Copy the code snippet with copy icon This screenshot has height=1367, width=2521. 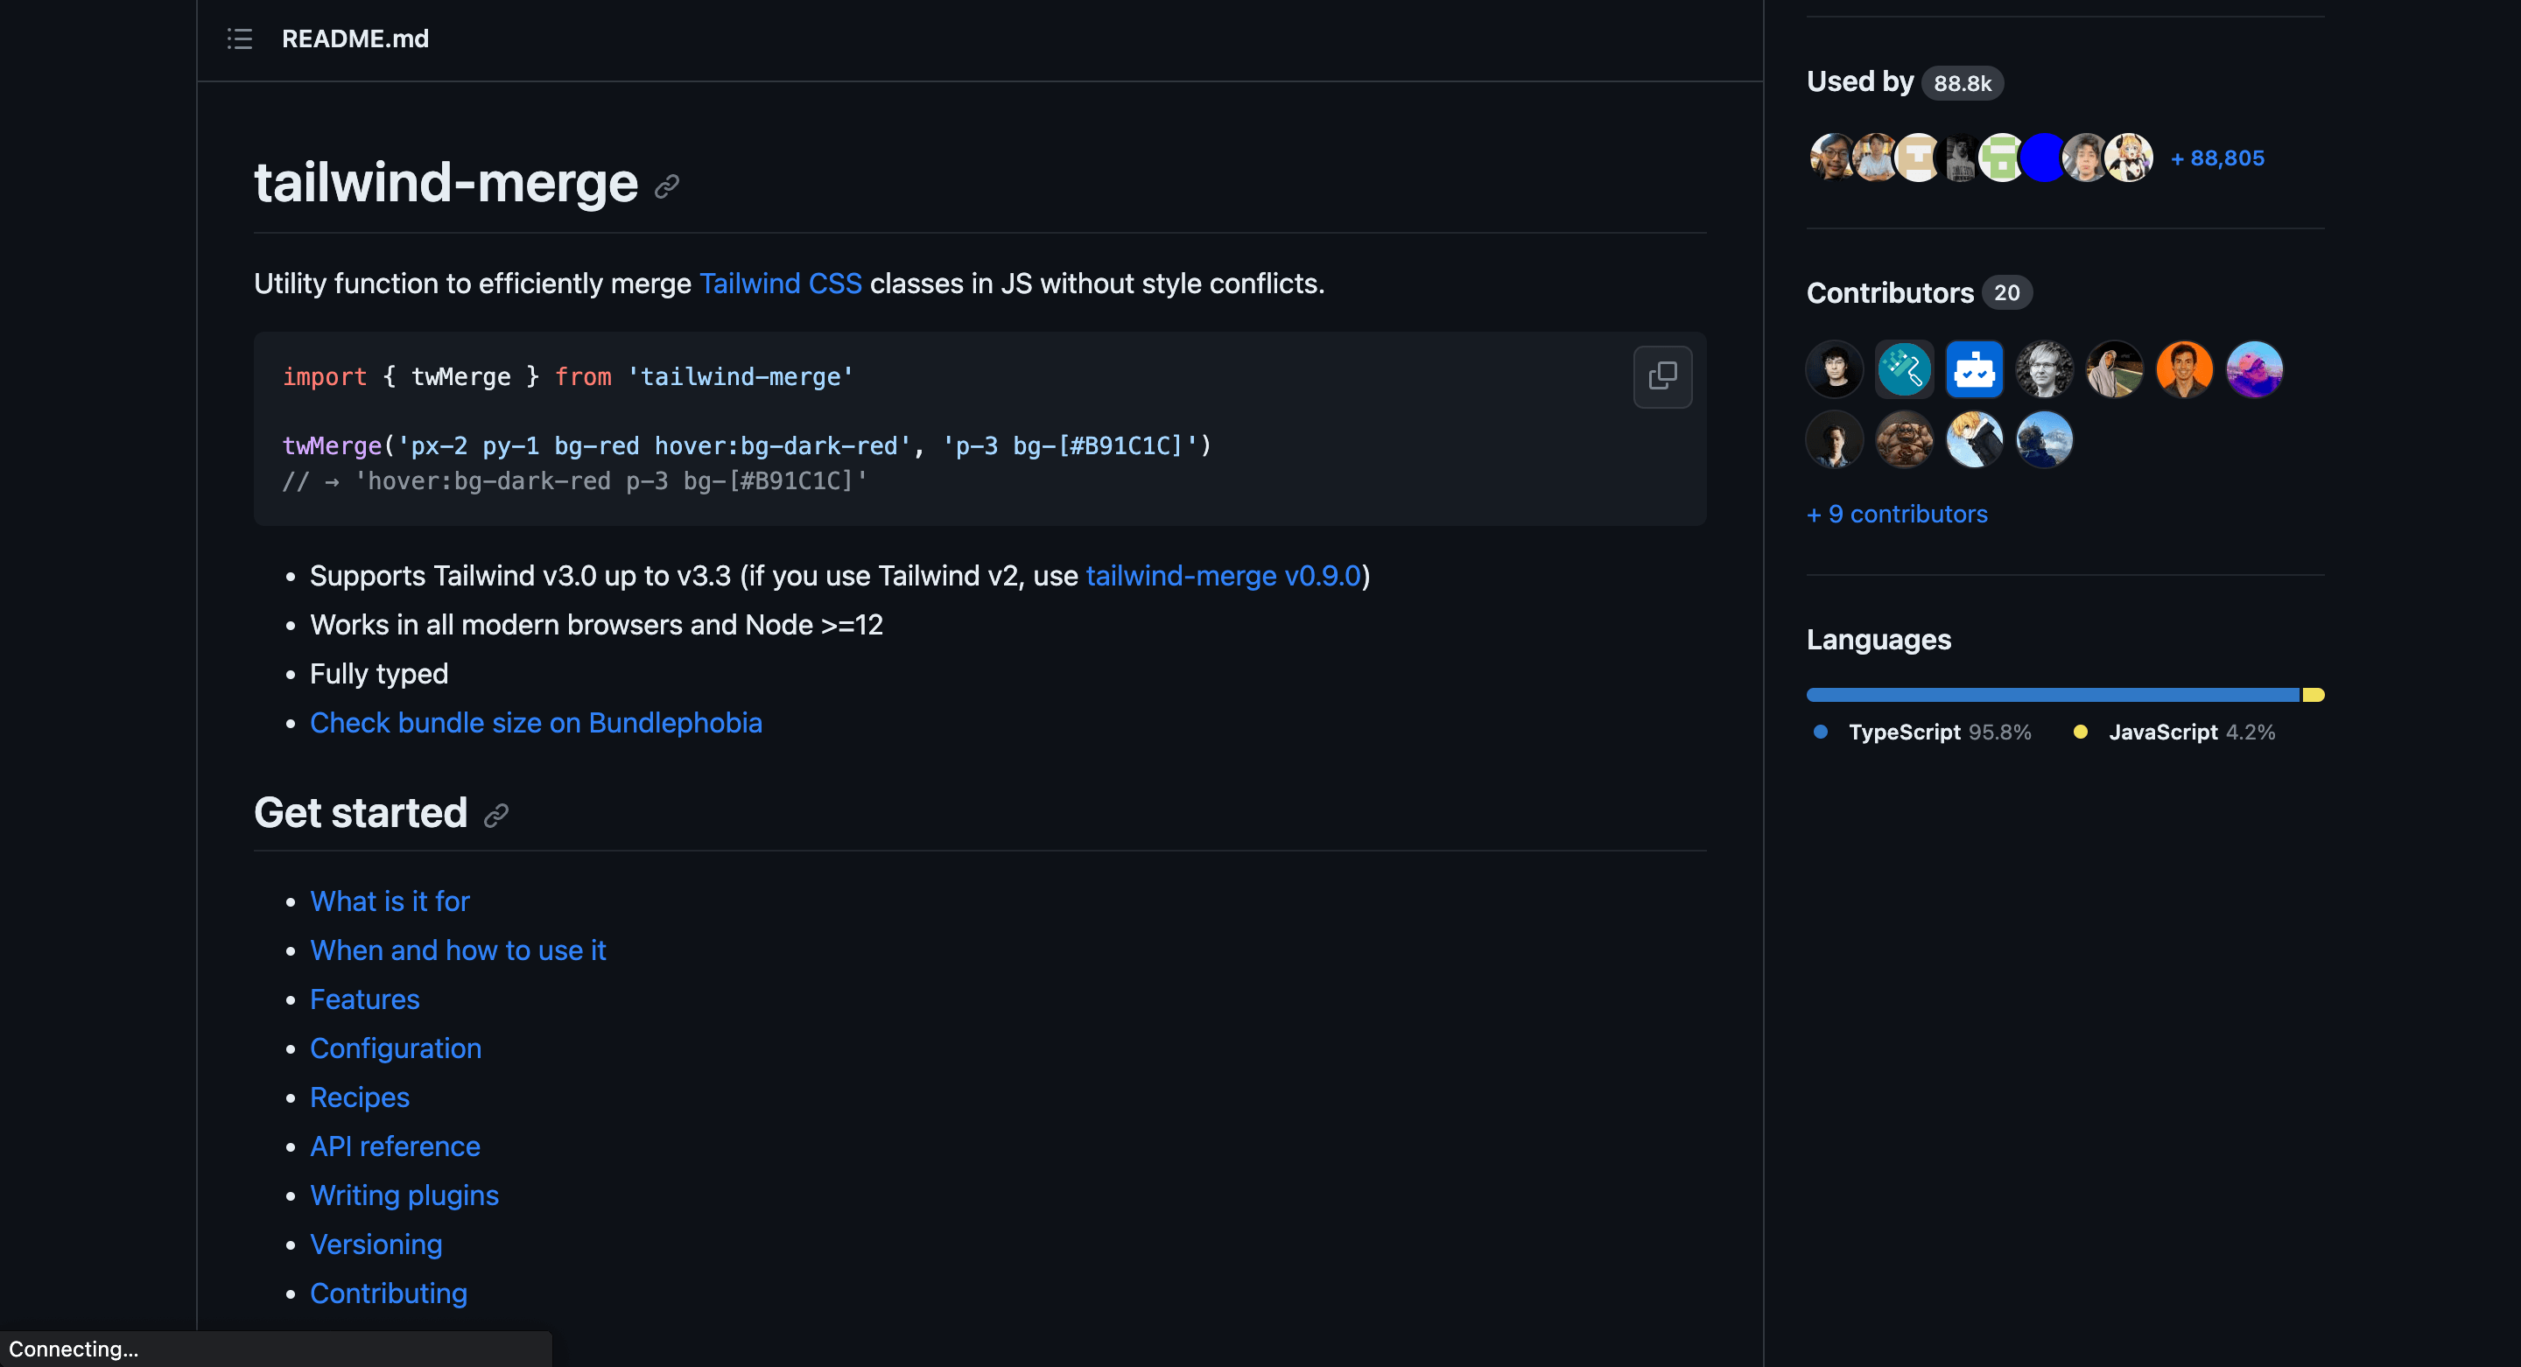pos(1661,375)
